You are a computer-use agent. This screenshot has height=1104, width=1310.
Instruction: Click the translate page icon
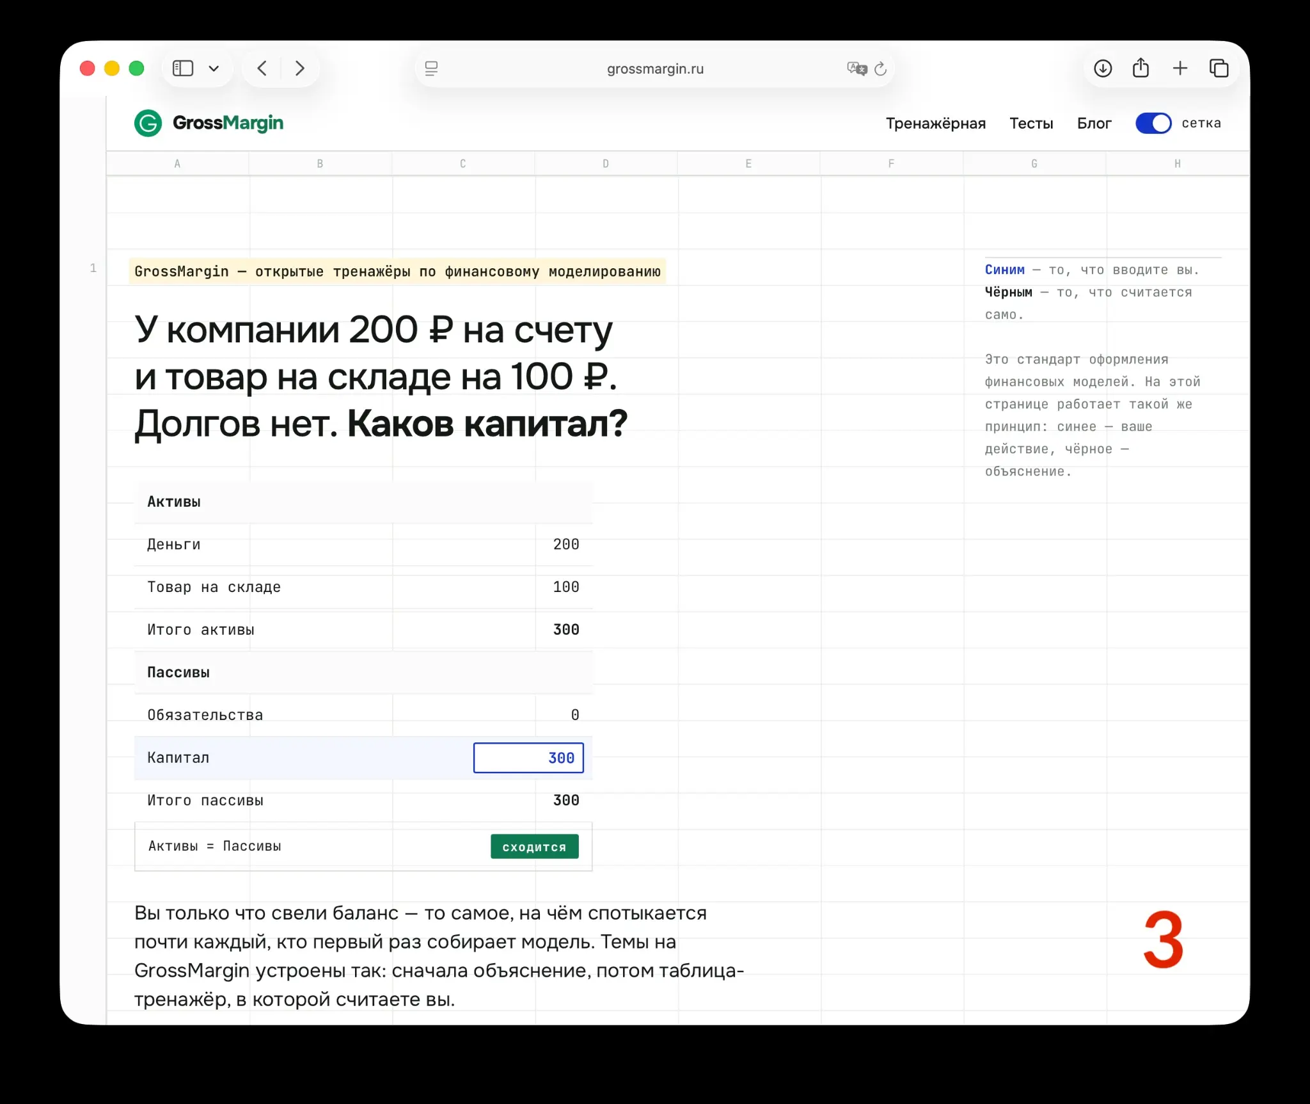(856, 68)
